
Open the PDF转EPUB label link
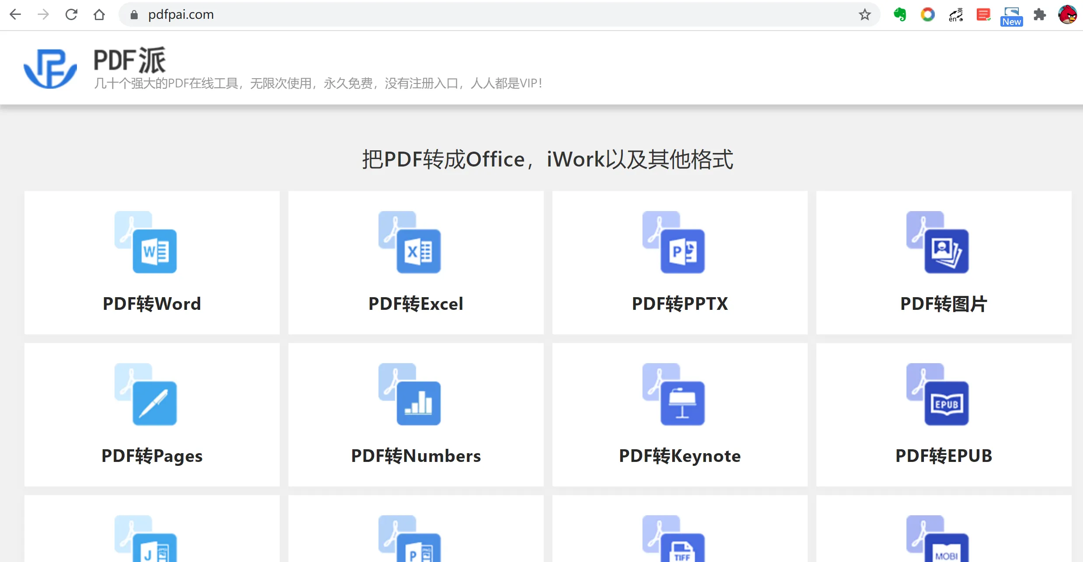(944, 456)
